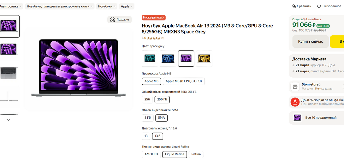This screenshot has width=344, height=161.
Task: Select the 13 inch screen option
Action: (x=146, y=136)
